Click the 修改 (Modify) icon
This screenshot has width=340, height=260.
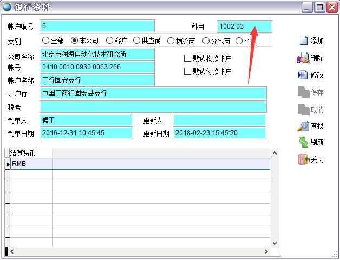pyautogui.click(x=303, y=75)
